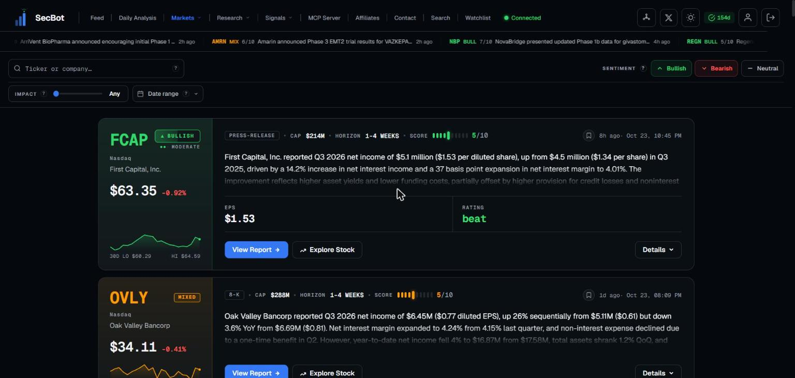Open the X (Twitter) link icon
Viewport: 795px width, 378px height.
click(x=668, y=18)
